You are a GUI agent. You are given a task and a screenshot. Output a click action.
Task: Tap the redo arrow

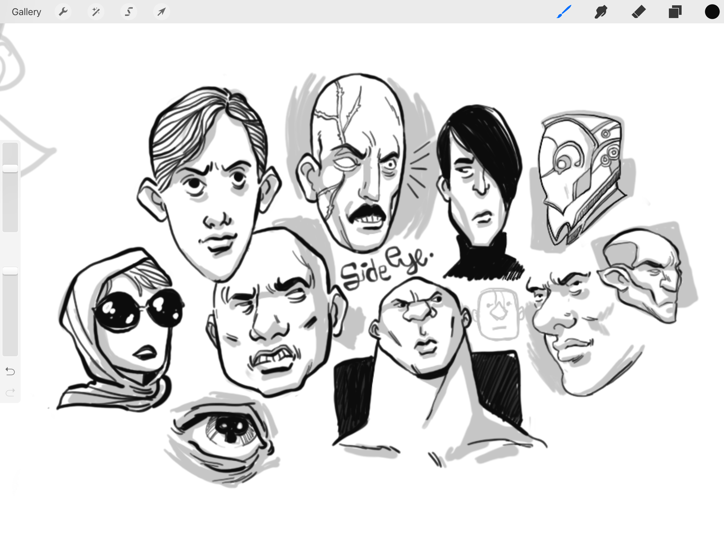pos(10,392)
